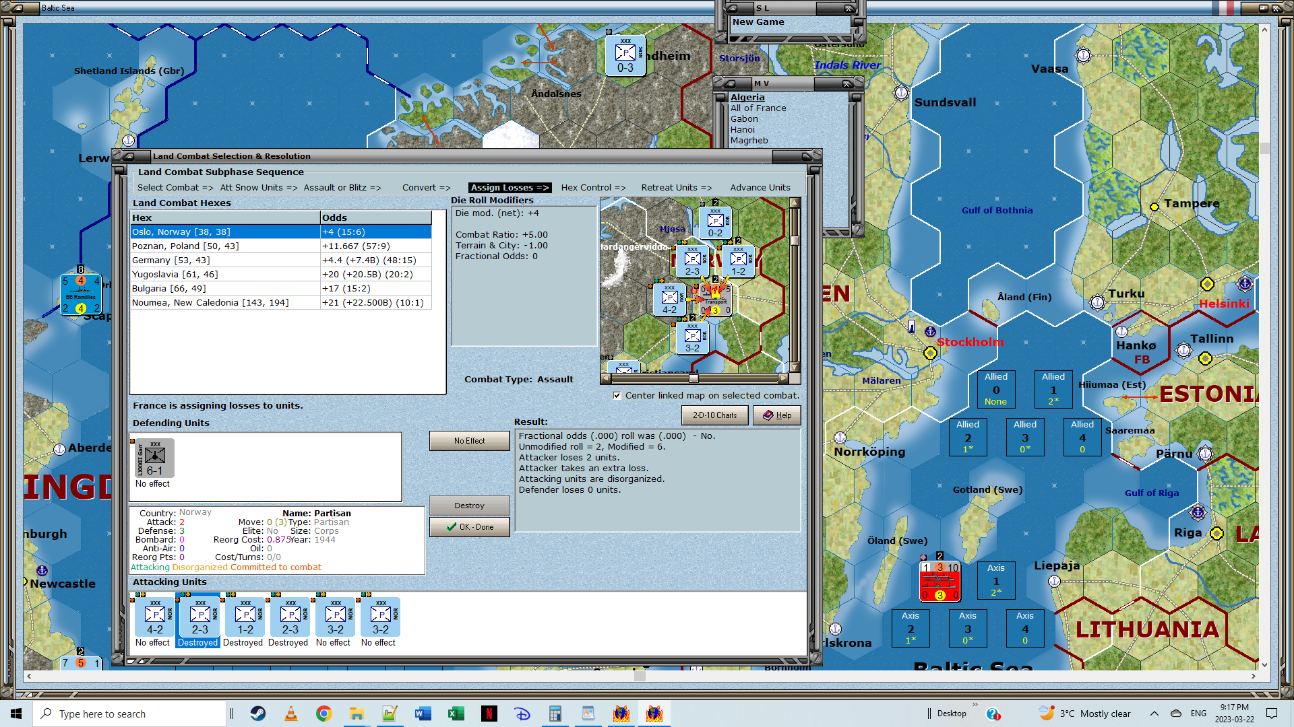Open the 2D-10 Charts
This screenshot has height=727, width=1294.
point(715,415)
